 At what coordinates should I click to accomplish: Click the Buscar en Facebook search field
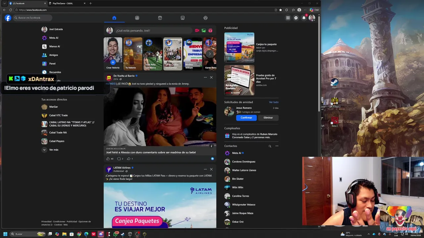click(x=32, y=18)
